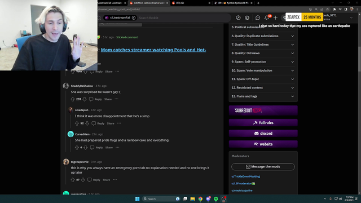Open Mom catches streamer watching Pools link
Viewport: 361px width, 203px height.
153,50
